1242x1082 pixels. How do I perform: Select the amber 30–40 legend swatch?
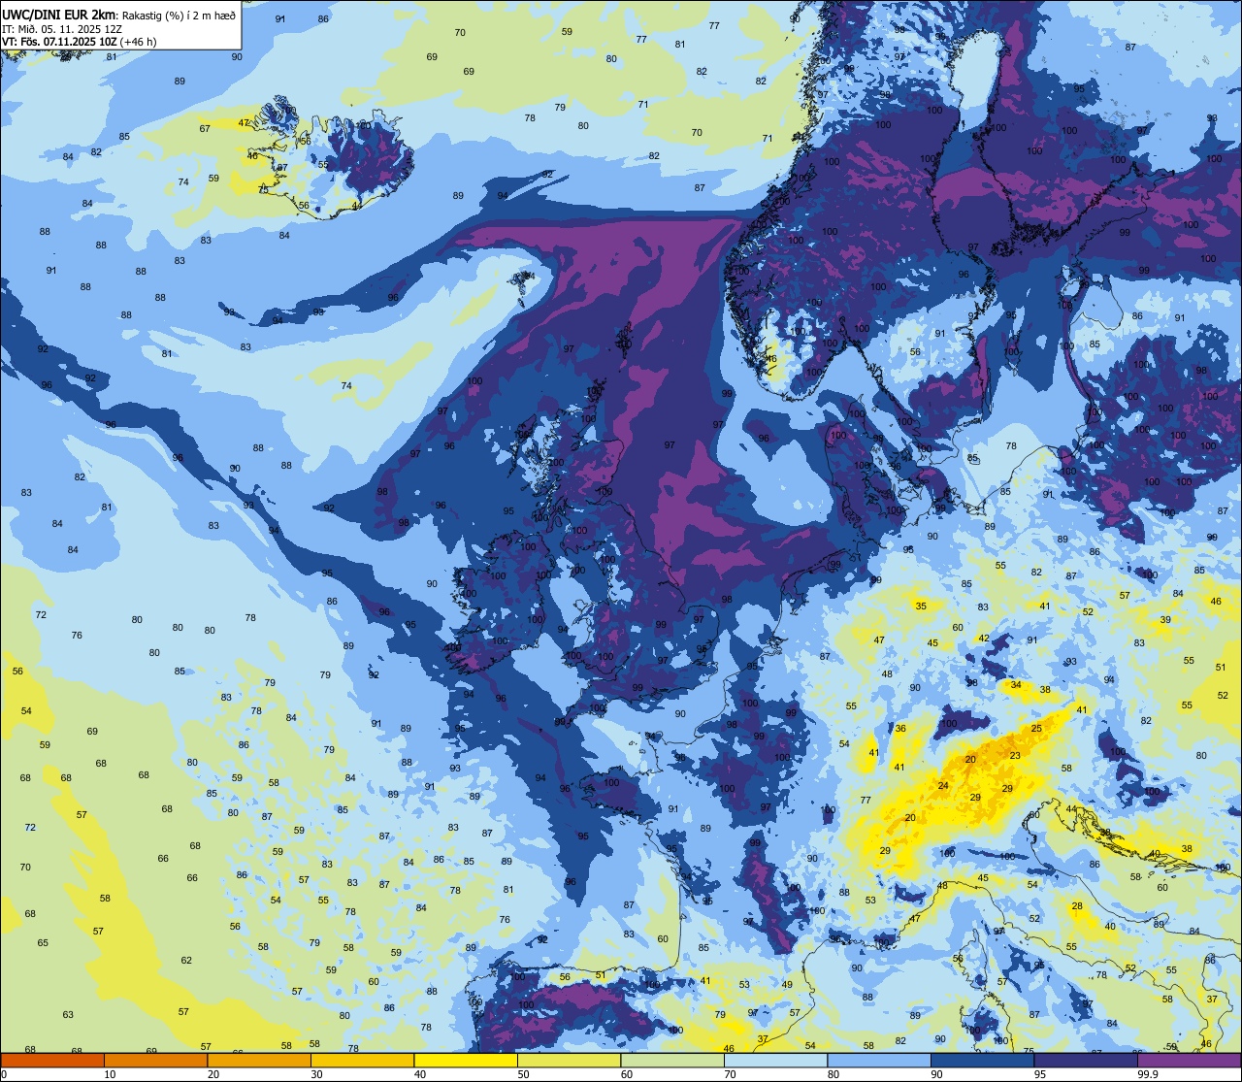point(362,1061)
